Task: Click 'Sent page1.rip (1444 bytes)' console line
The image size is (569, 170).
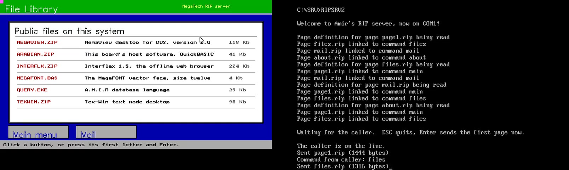Action: [343, 153]
